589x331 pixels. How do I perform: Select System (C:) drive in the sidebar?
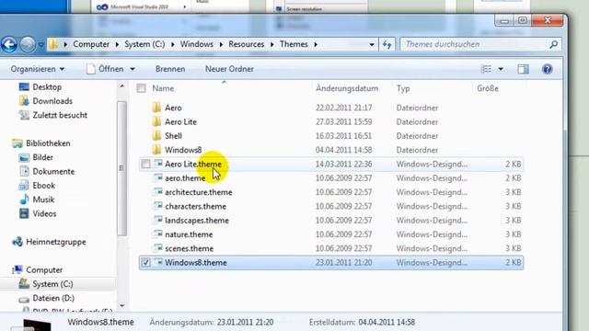pos(46,284)
